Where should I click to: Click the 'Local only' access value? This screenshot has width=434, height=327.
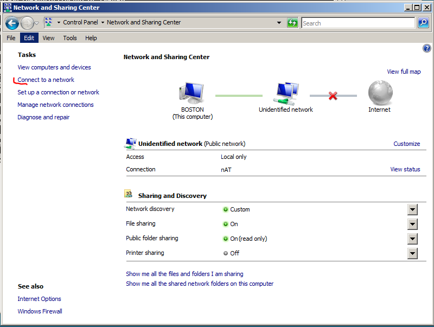pyautogui.click(x=234, y=157)
